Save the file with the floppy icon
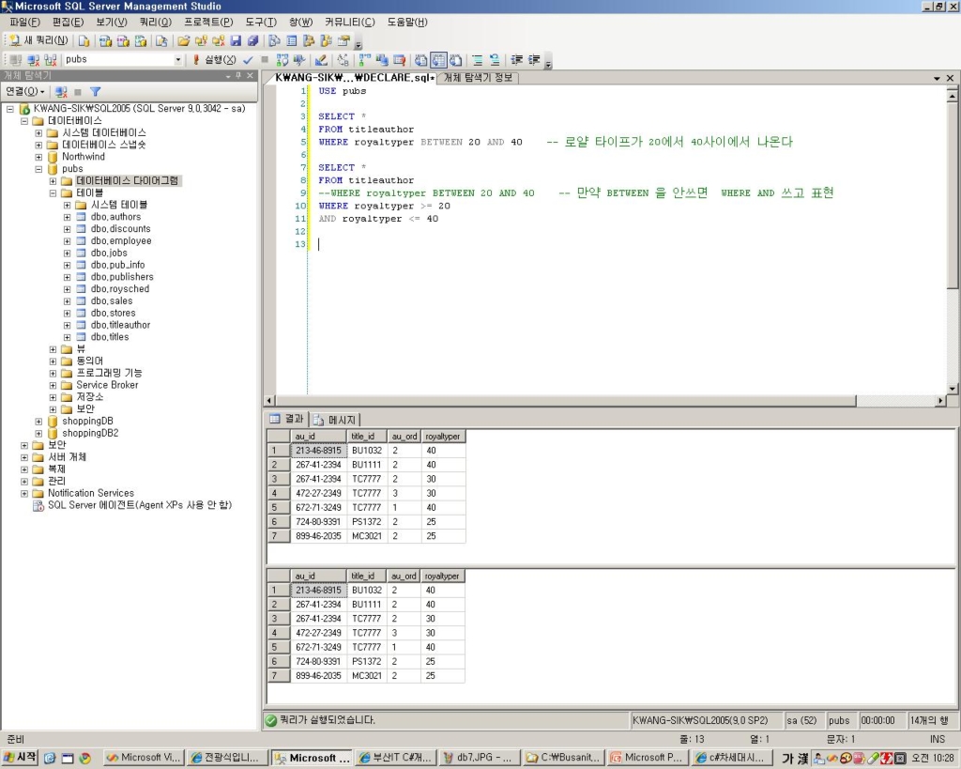The height and width of the screenshot is (769, 961). [x=236, y=41]
